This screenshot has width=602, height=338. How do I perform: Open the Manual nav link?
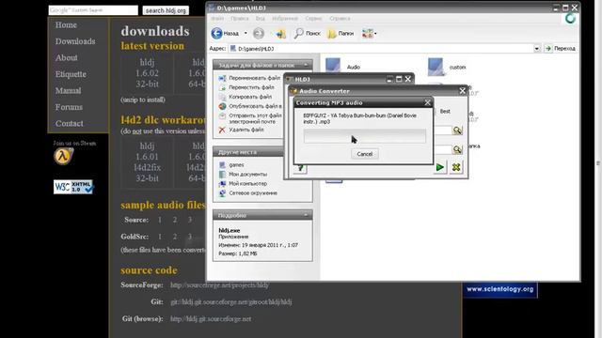tap(68, 91)
